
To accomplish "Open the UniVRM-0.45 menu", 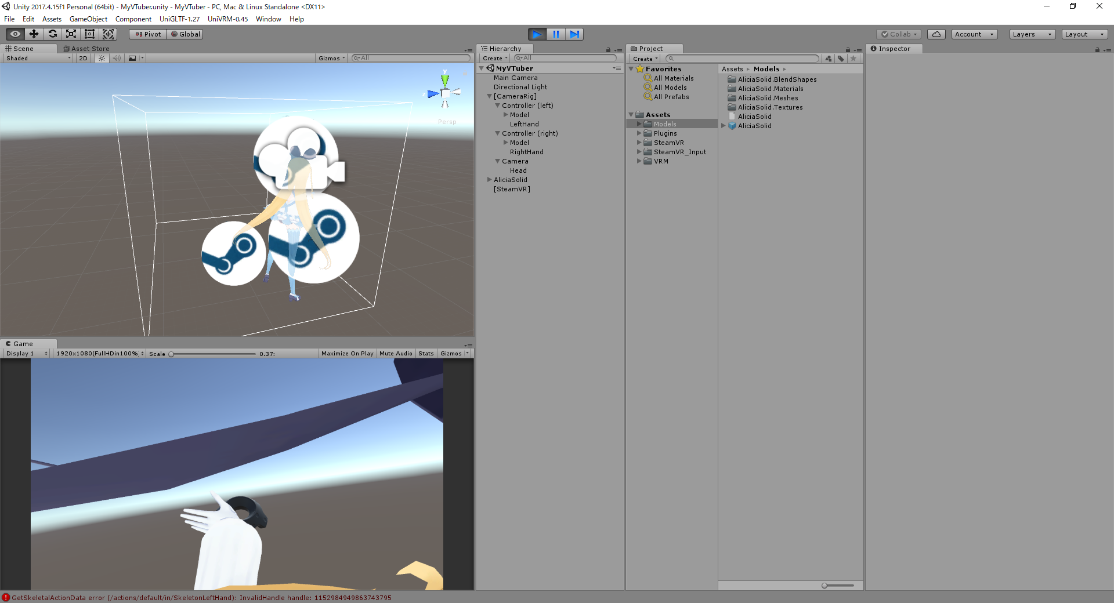I will click(x=227, y=19).
